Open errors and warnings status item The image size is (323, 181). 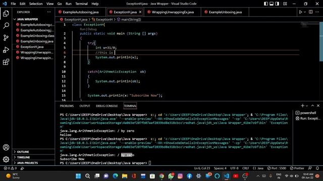[x=10, y=168]
